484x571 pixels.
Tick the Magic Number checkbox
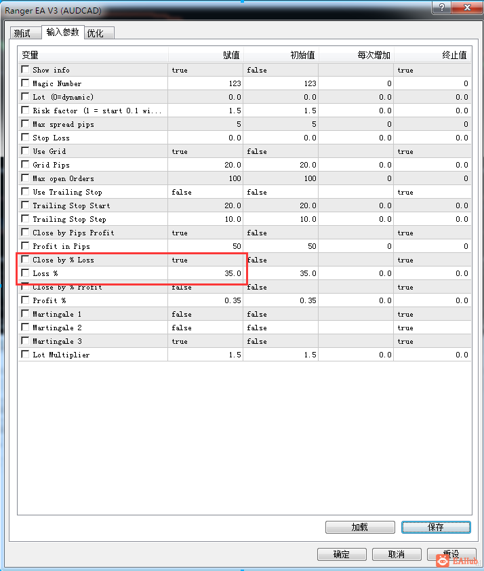25,83
